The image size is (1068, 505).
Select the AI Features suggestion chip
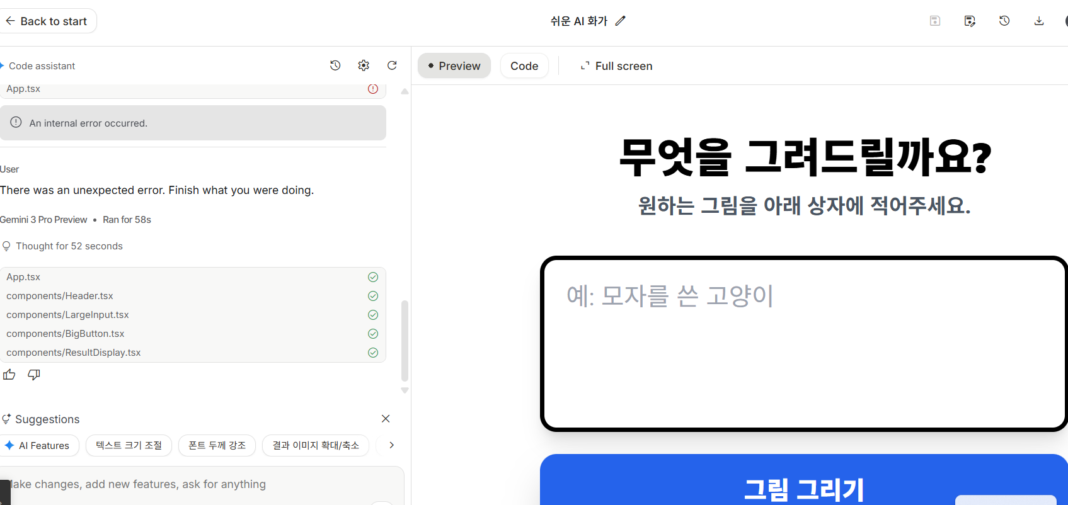(38, 445)
